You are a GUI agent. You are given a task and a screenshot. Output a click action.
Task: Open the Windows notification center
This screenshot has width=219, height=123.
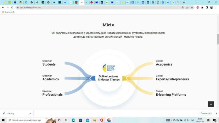(x=215, y=120)
